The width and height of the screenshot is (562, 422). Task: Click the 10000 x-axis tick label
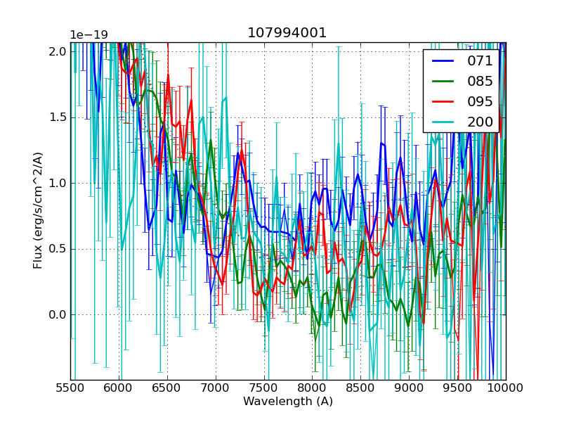click(505, 388)
